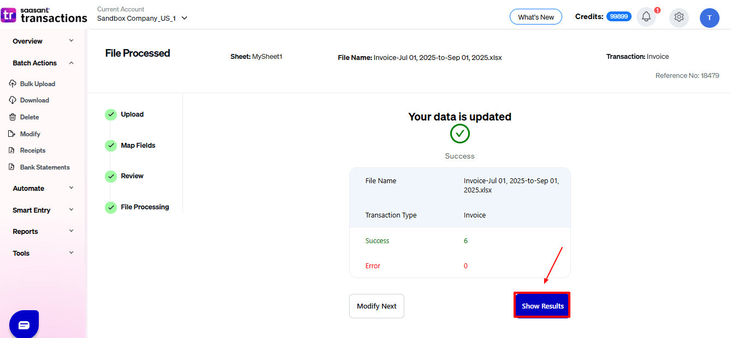
Task: Click the Receipts document icon
Action: click(13, 150)
